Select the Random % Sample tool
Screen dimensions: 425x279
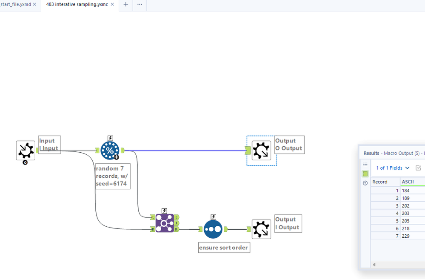(110, 150)
